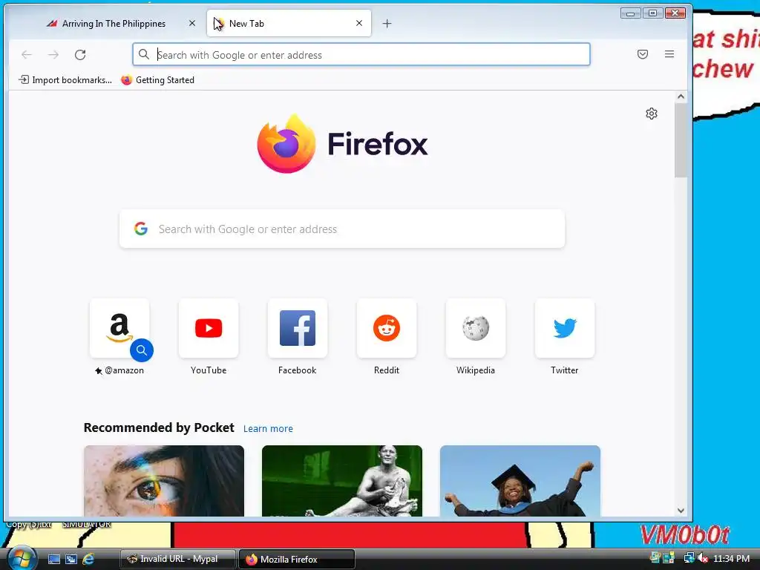Click the back navigation arrow

[x=27, y=55]
